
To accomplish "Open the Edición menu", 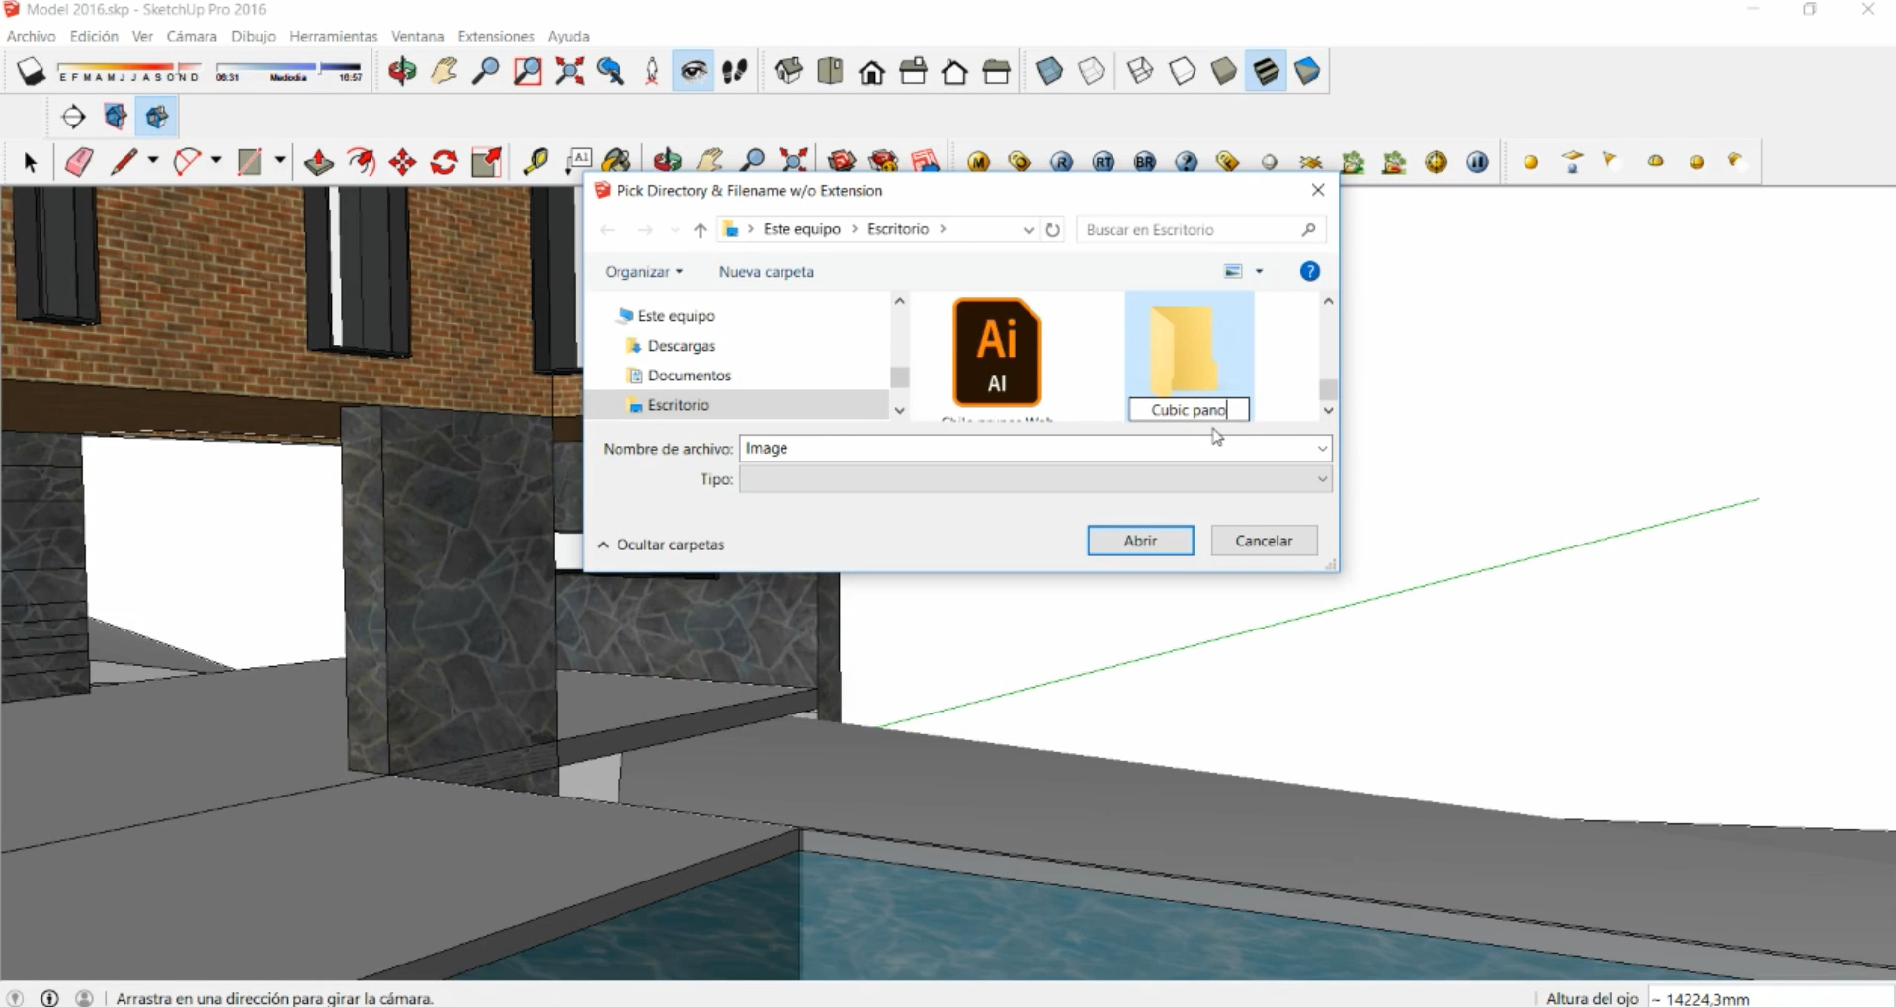I will [94, 36].
